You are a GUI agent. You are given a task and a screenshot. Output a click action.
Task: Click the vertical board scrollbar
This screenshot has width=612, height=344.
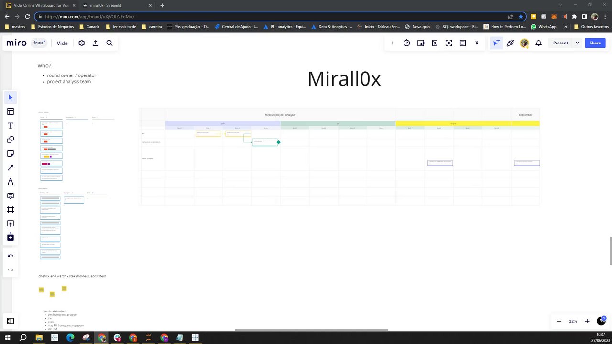pyautogui.click(x=610, y=250)
